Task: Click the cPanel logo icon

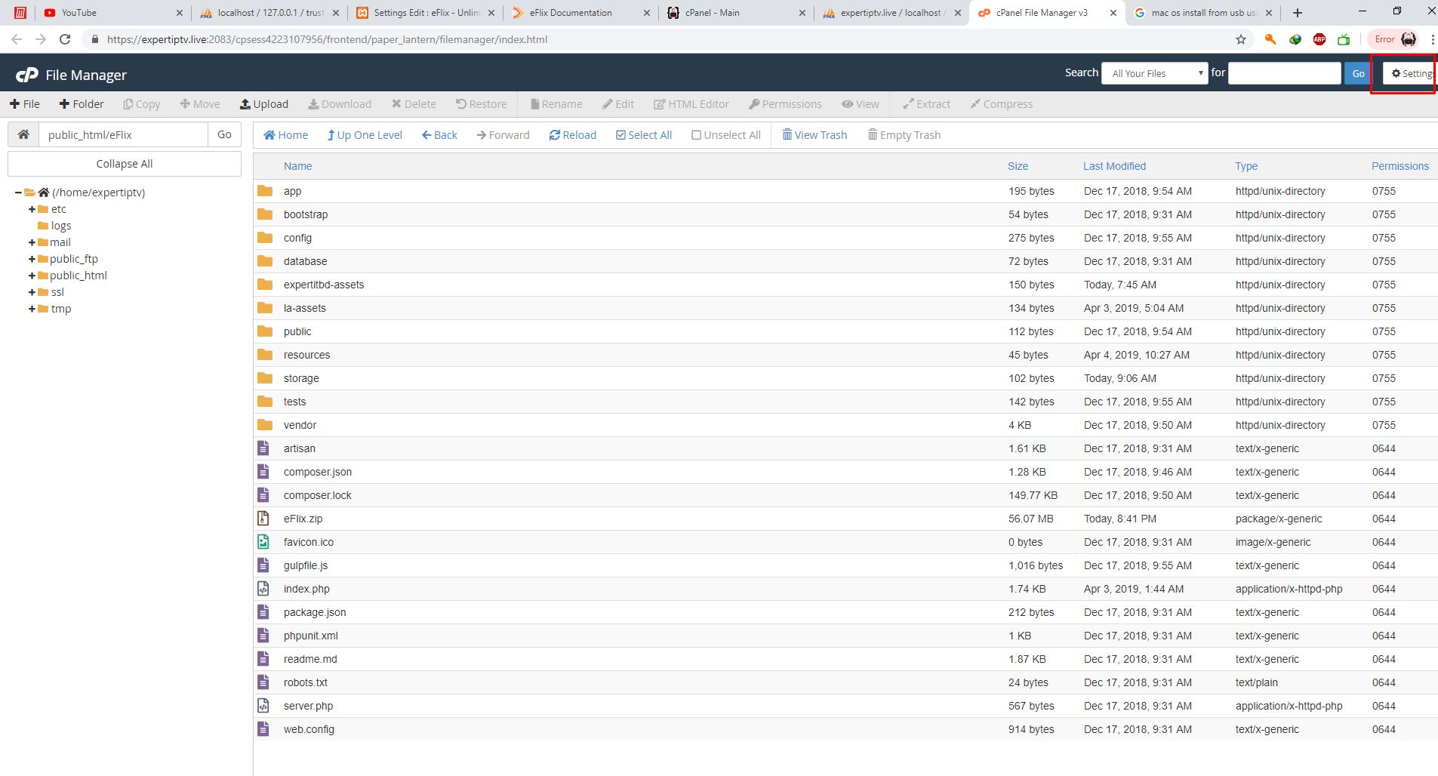Action: pyautogui.click(x=27, y=75)
